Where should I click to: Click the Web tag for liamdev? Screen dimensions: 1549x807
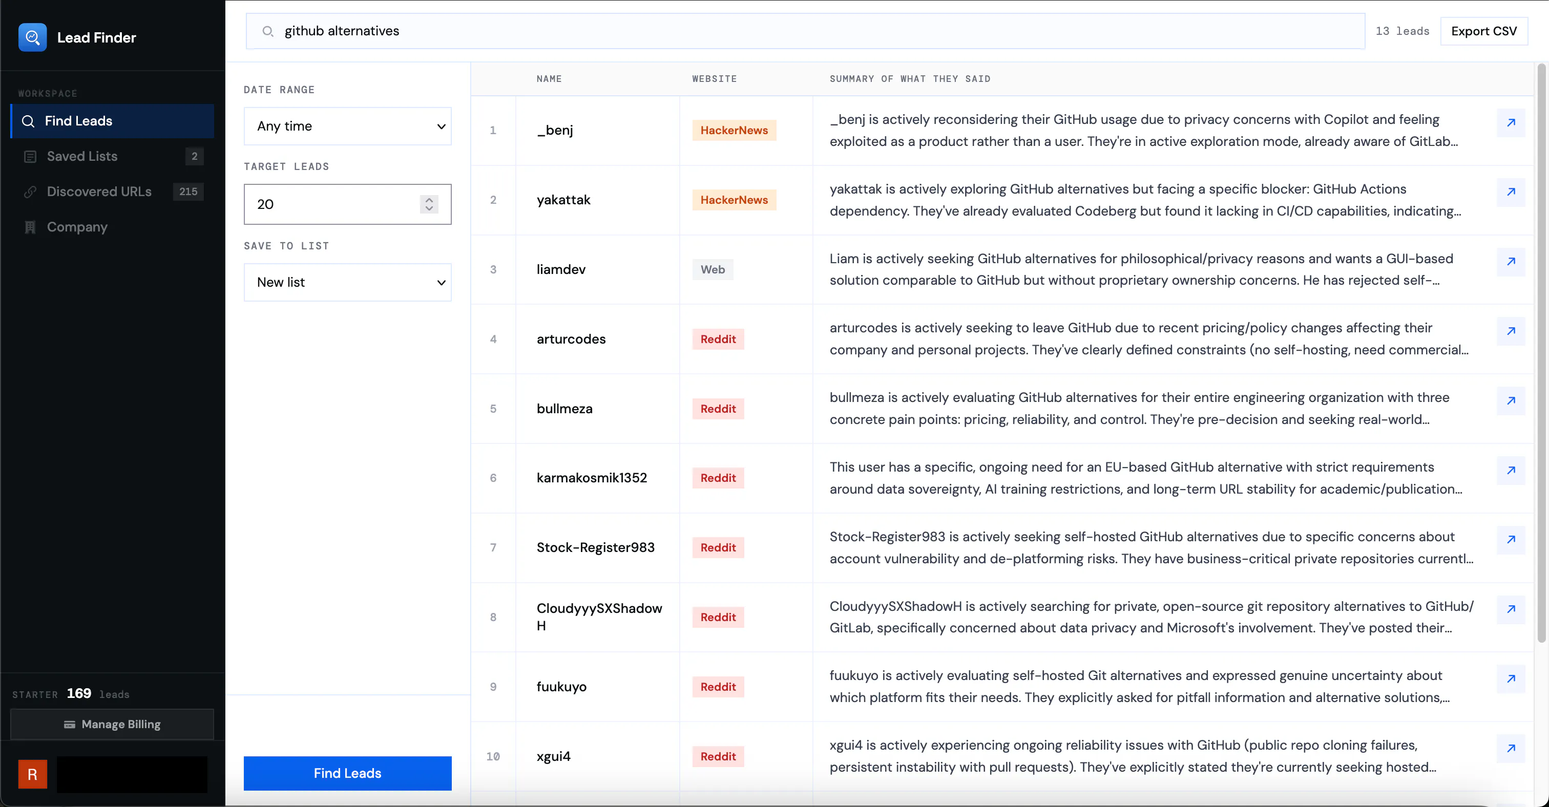(x=713, y=270)
